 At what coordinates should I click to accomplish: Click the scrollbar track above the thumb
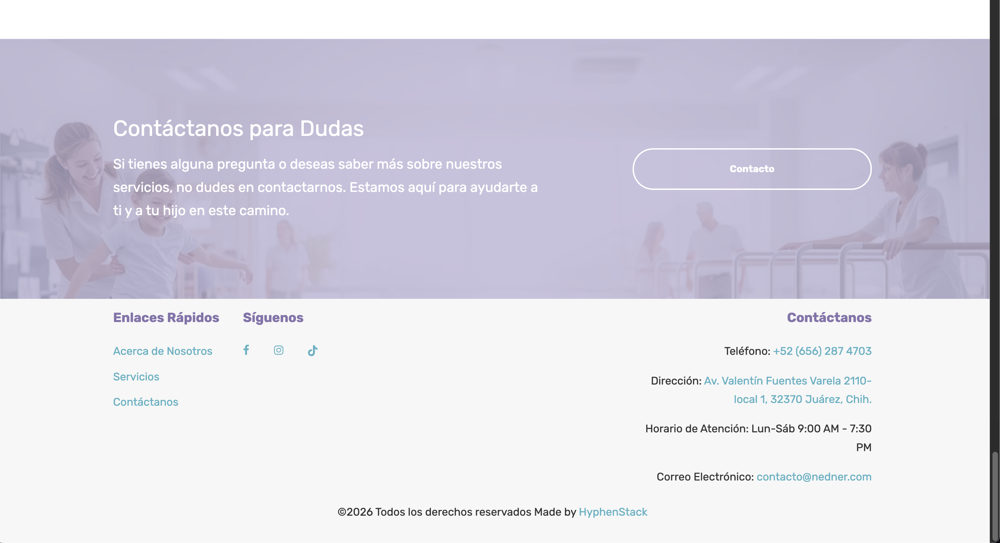pos(995,233)
